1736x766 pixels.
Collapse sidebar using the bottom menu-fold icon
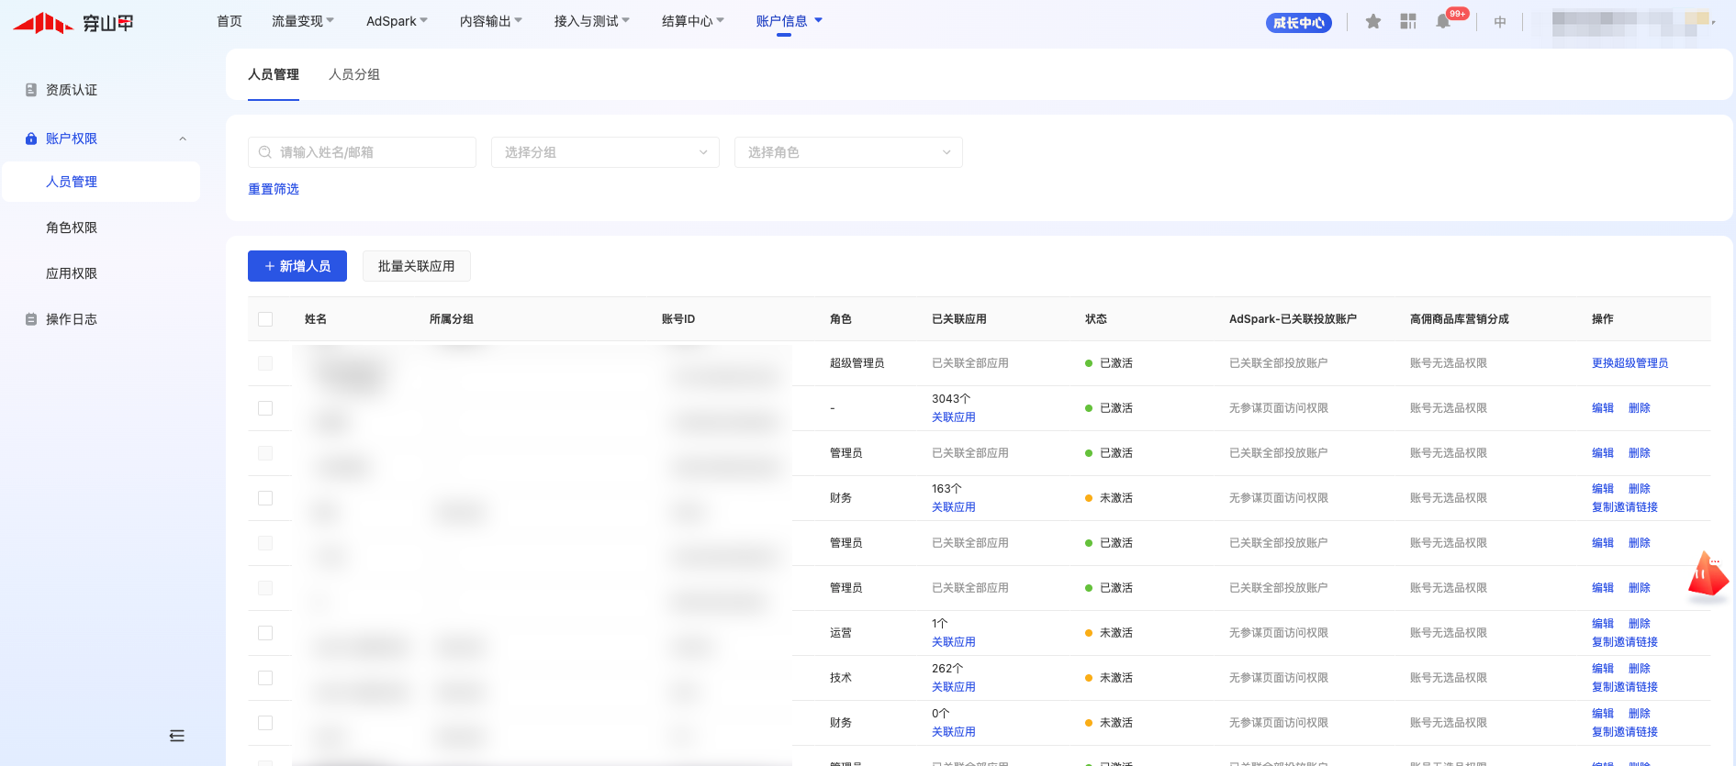pos(177,736)
